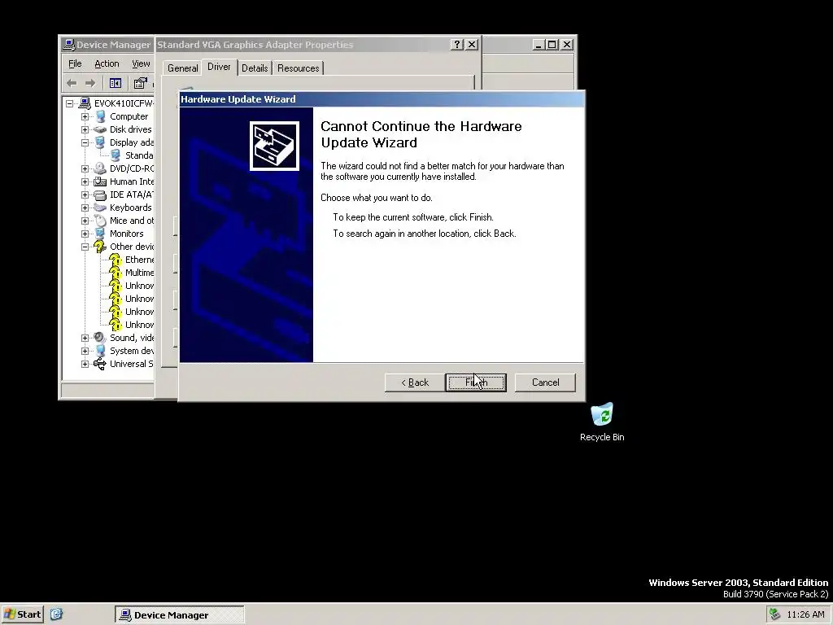This screenshot has height=625, width=833.
Task: Click the Back arrow toolbar icon
Action: [72, 83]
